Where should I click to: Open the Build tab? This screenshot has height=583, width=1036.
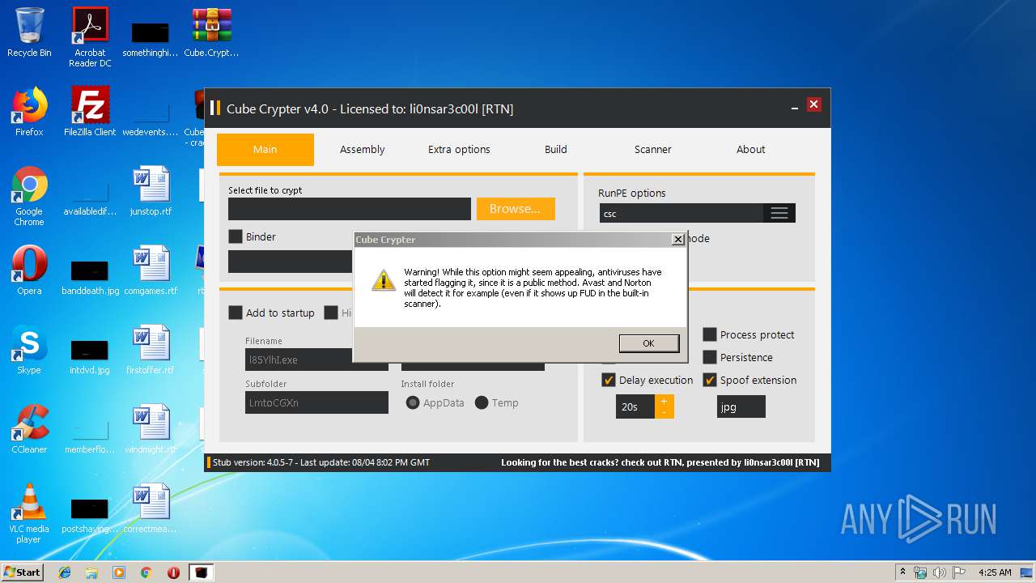click(556, 149)
